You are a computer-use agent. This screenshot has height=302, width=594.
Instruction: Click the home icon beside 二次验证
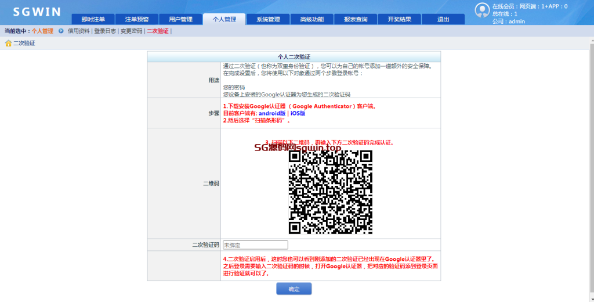pos(8,43)
